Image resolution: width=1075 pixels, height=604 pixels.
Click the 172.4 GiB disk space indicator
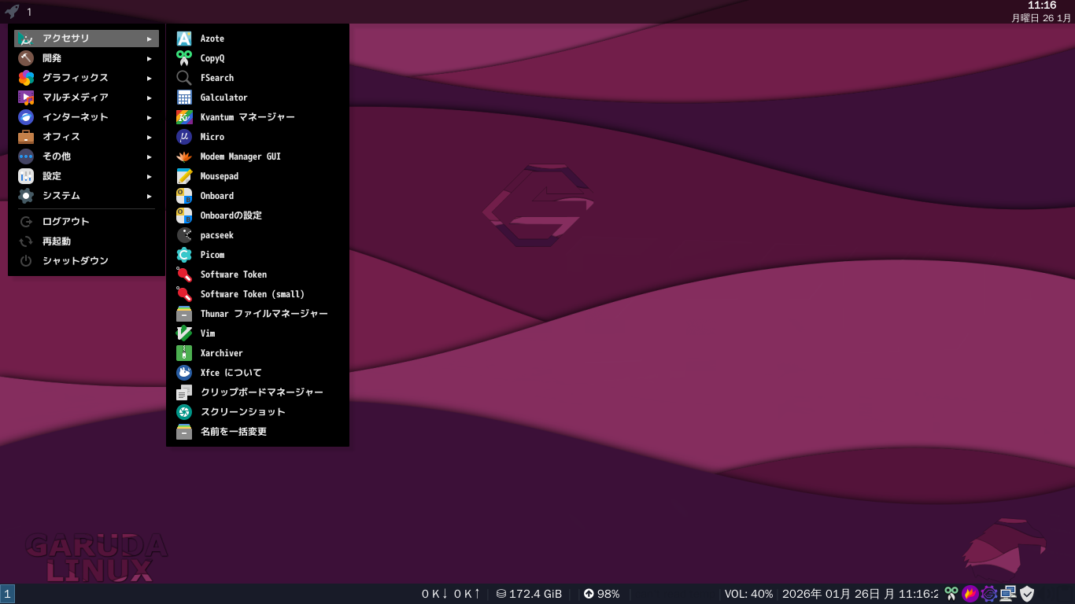529,594
